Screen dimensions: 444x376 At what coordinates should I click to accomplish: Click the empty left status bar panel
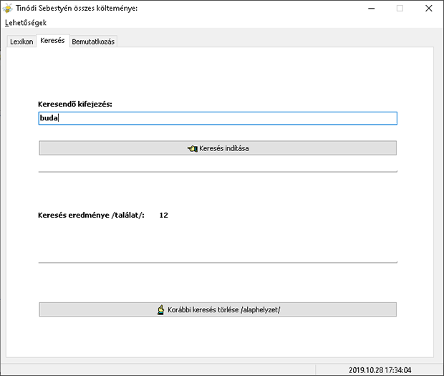tap(158, 370)
